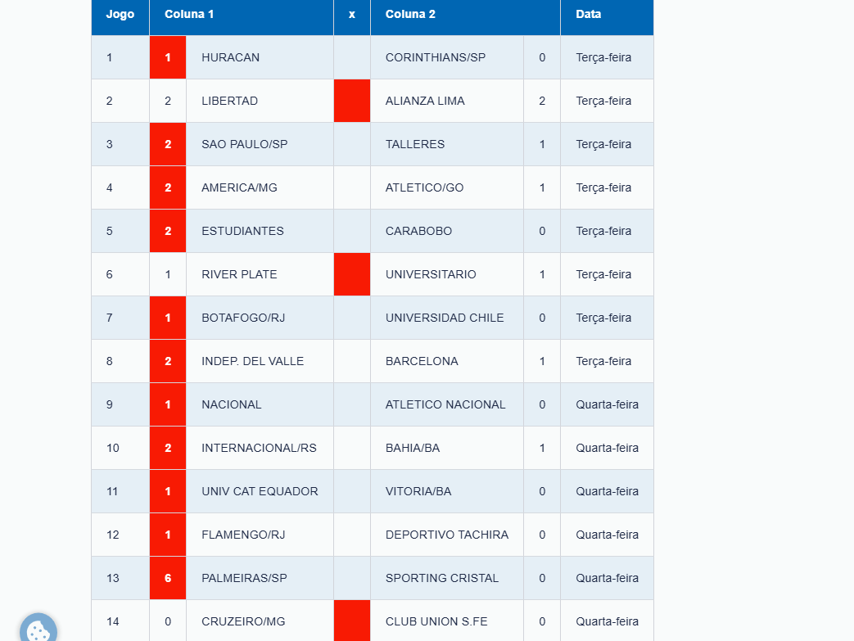This screenshot has height=641, width=854.
Task: Click Quarta-feira in the NACIONAL row
Action: tap(608, 404)
